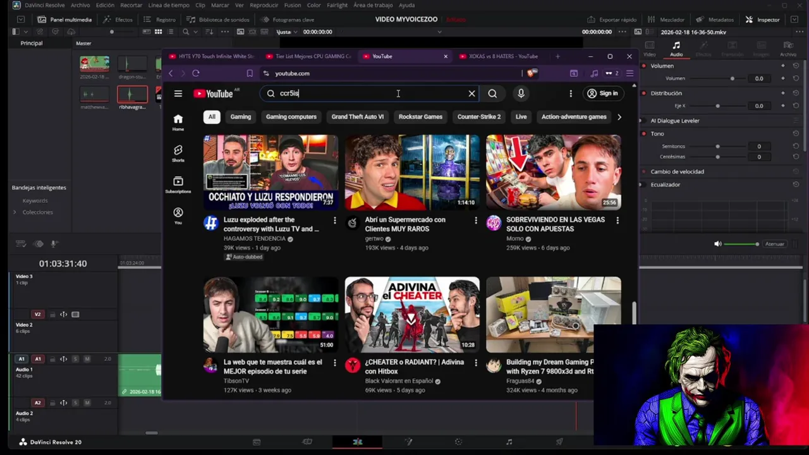Viewport: 809px width, 455px height.
Task: Open Deliver page rocket icon in Resolve
Action: 559,442
